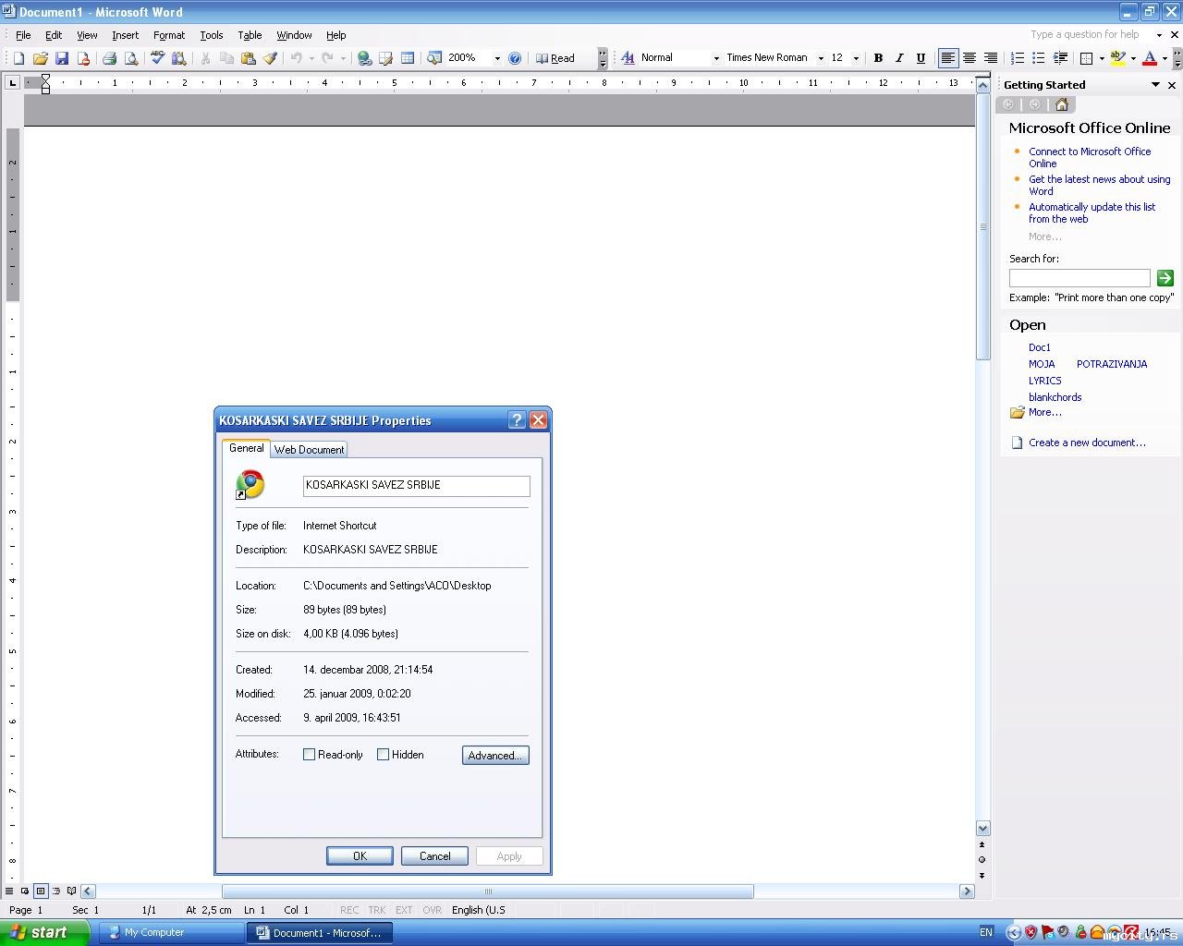Screen dimensions: 1183x946
Task: Toggle Underline formatting
Action: [x=921, y=58]
